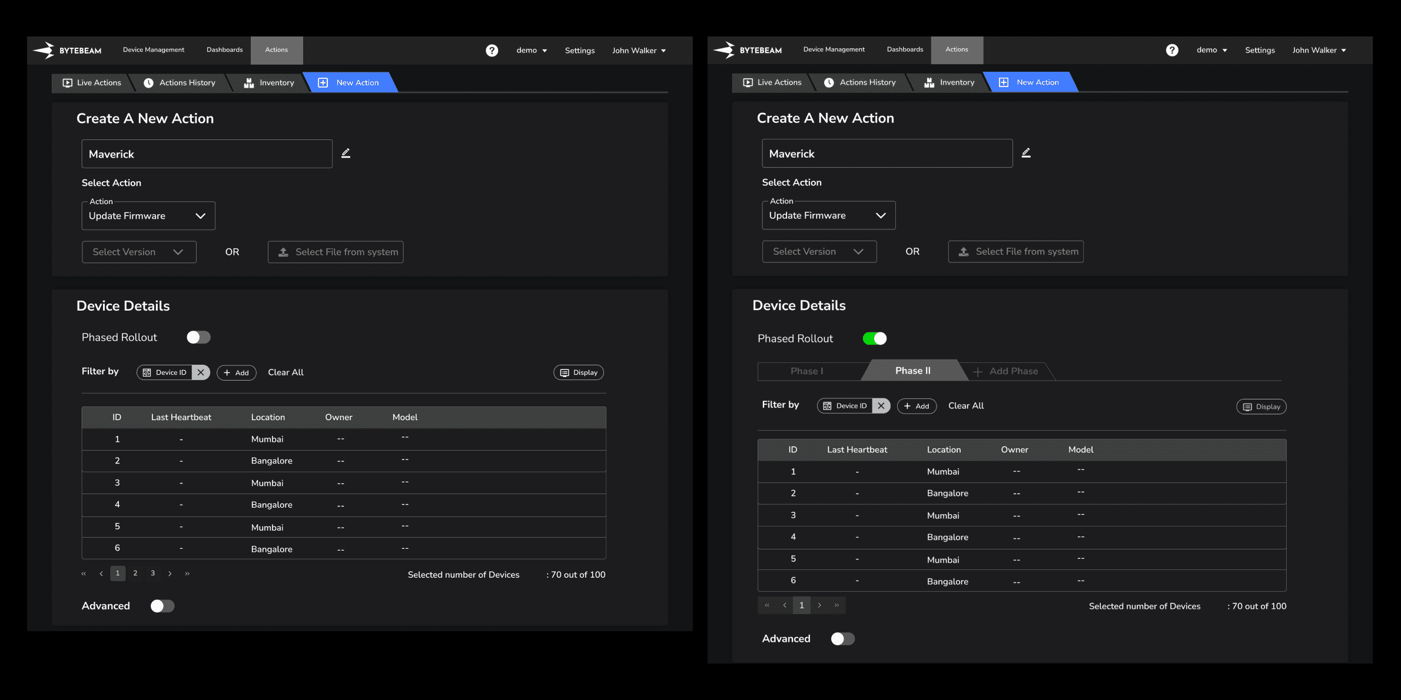The image size is (1401, 700).
Task: Click the Display icon button in right window
Action: pos(1261,406)
